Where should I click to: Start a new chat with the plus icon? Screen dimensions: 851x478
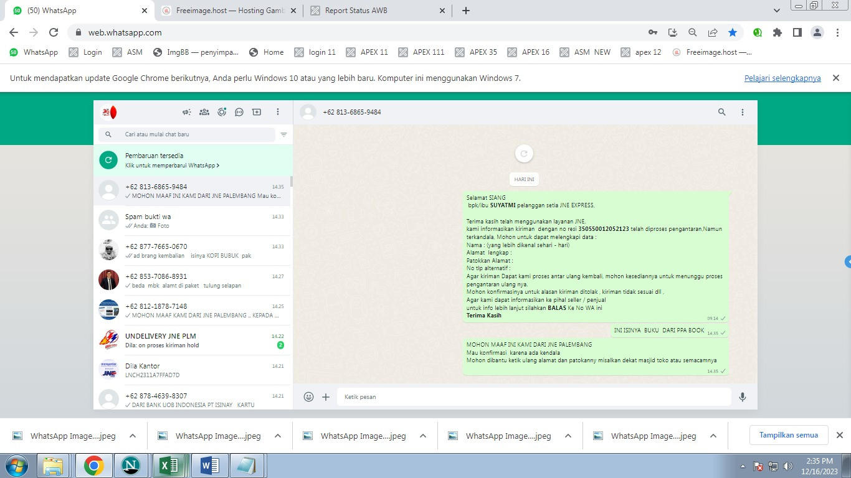coord(257,112)
